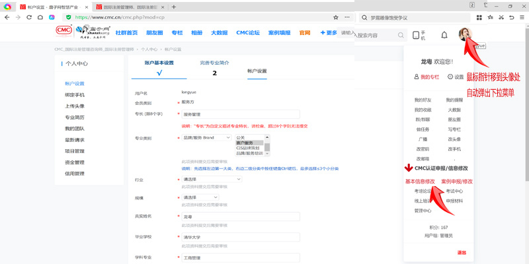
Task: Click the site search magnifier icon
Action: [401, 35]
